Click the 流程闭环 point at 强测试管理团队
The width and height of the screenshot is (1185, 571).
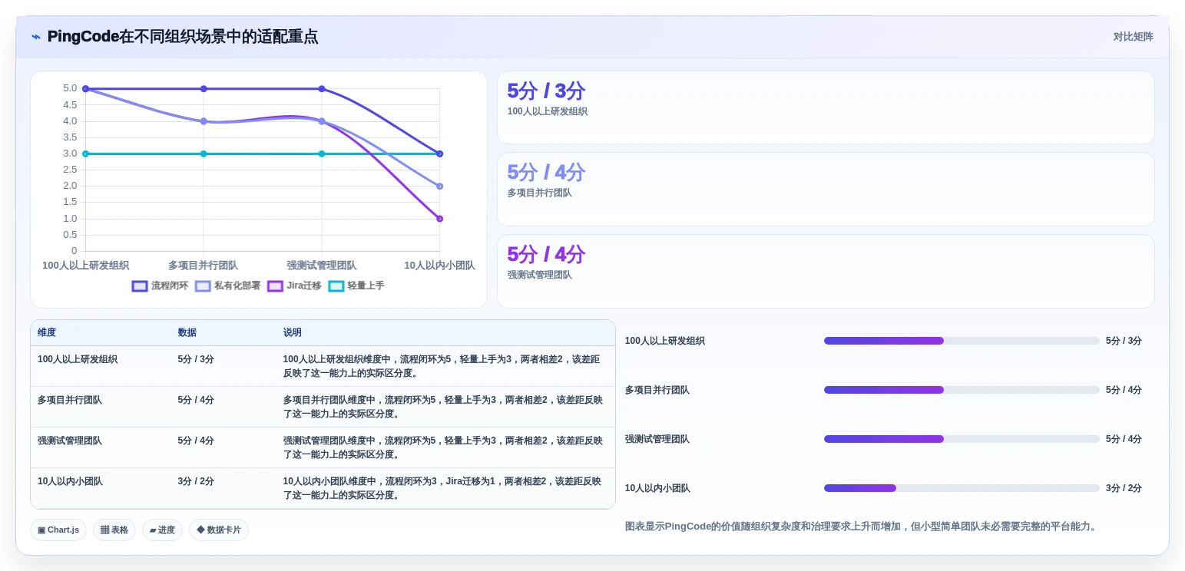click(322, 89)
